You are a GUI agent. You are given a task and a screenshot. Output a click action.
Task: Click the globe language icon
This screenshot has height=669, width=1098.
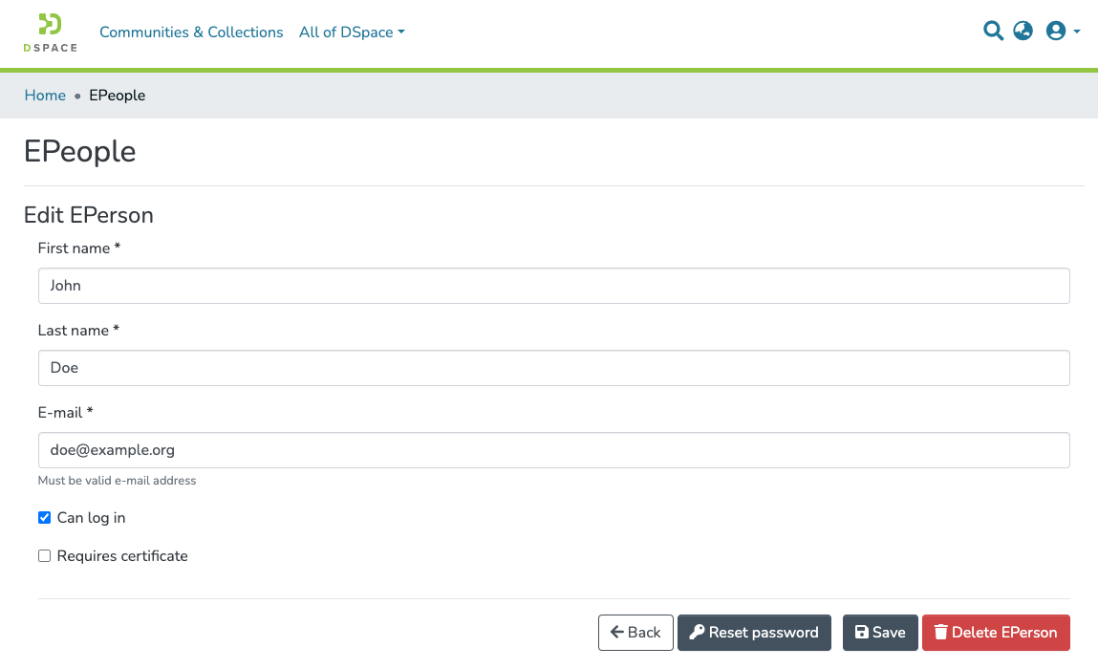(1023, 31)
